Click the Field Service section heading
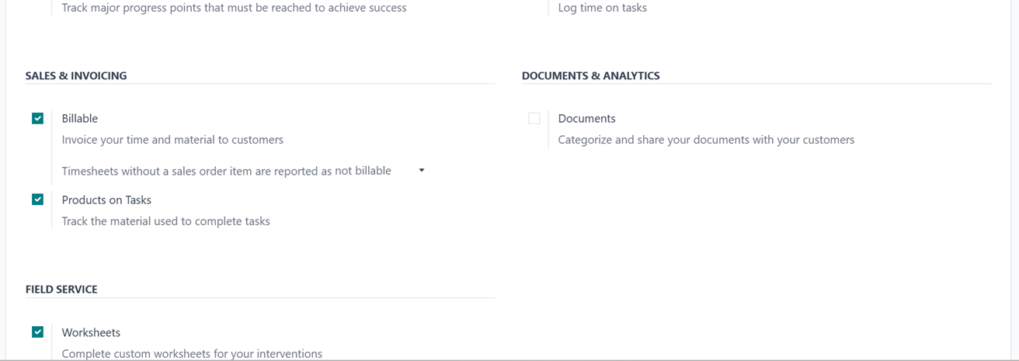Image resolution: width=1019 pixels, height=361 pixels. coord(61,290)
